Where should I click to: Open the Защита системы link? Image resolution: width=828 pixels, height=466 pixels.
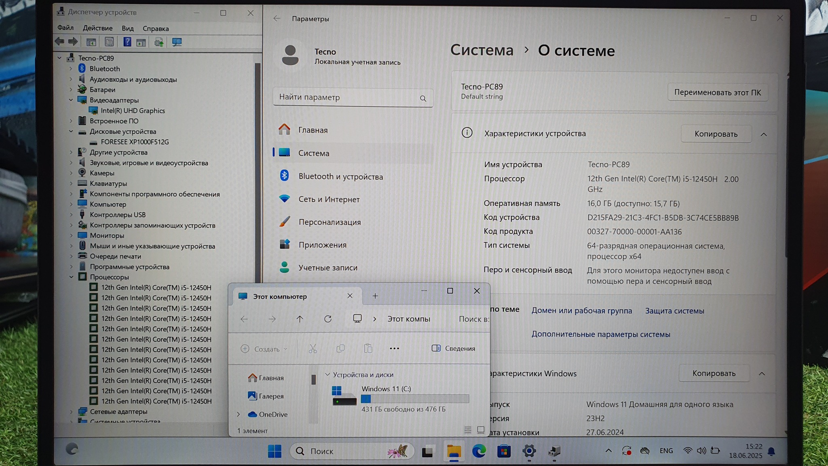tap(674, 311)
